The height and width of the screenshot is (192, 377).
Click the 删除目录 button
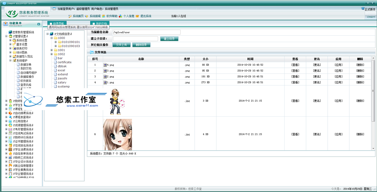point(141,45)
